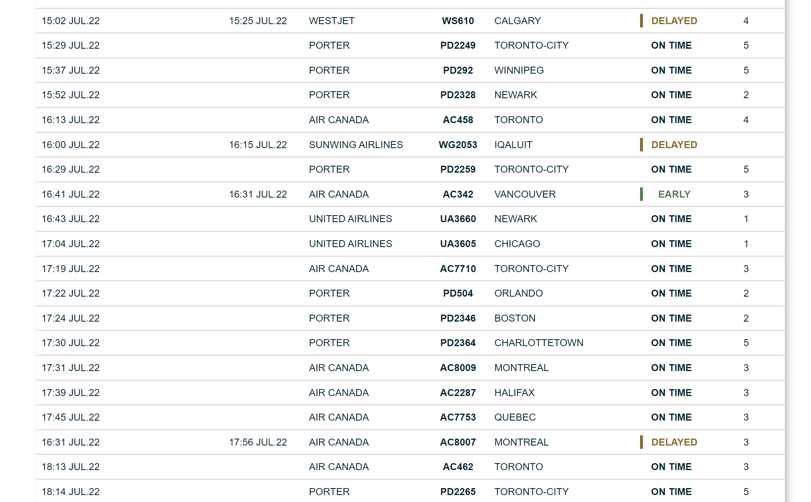This screenshot has width=811, height=502.
Task: Open flight AC462 to Toronto
Action: [x=458, y=467]
